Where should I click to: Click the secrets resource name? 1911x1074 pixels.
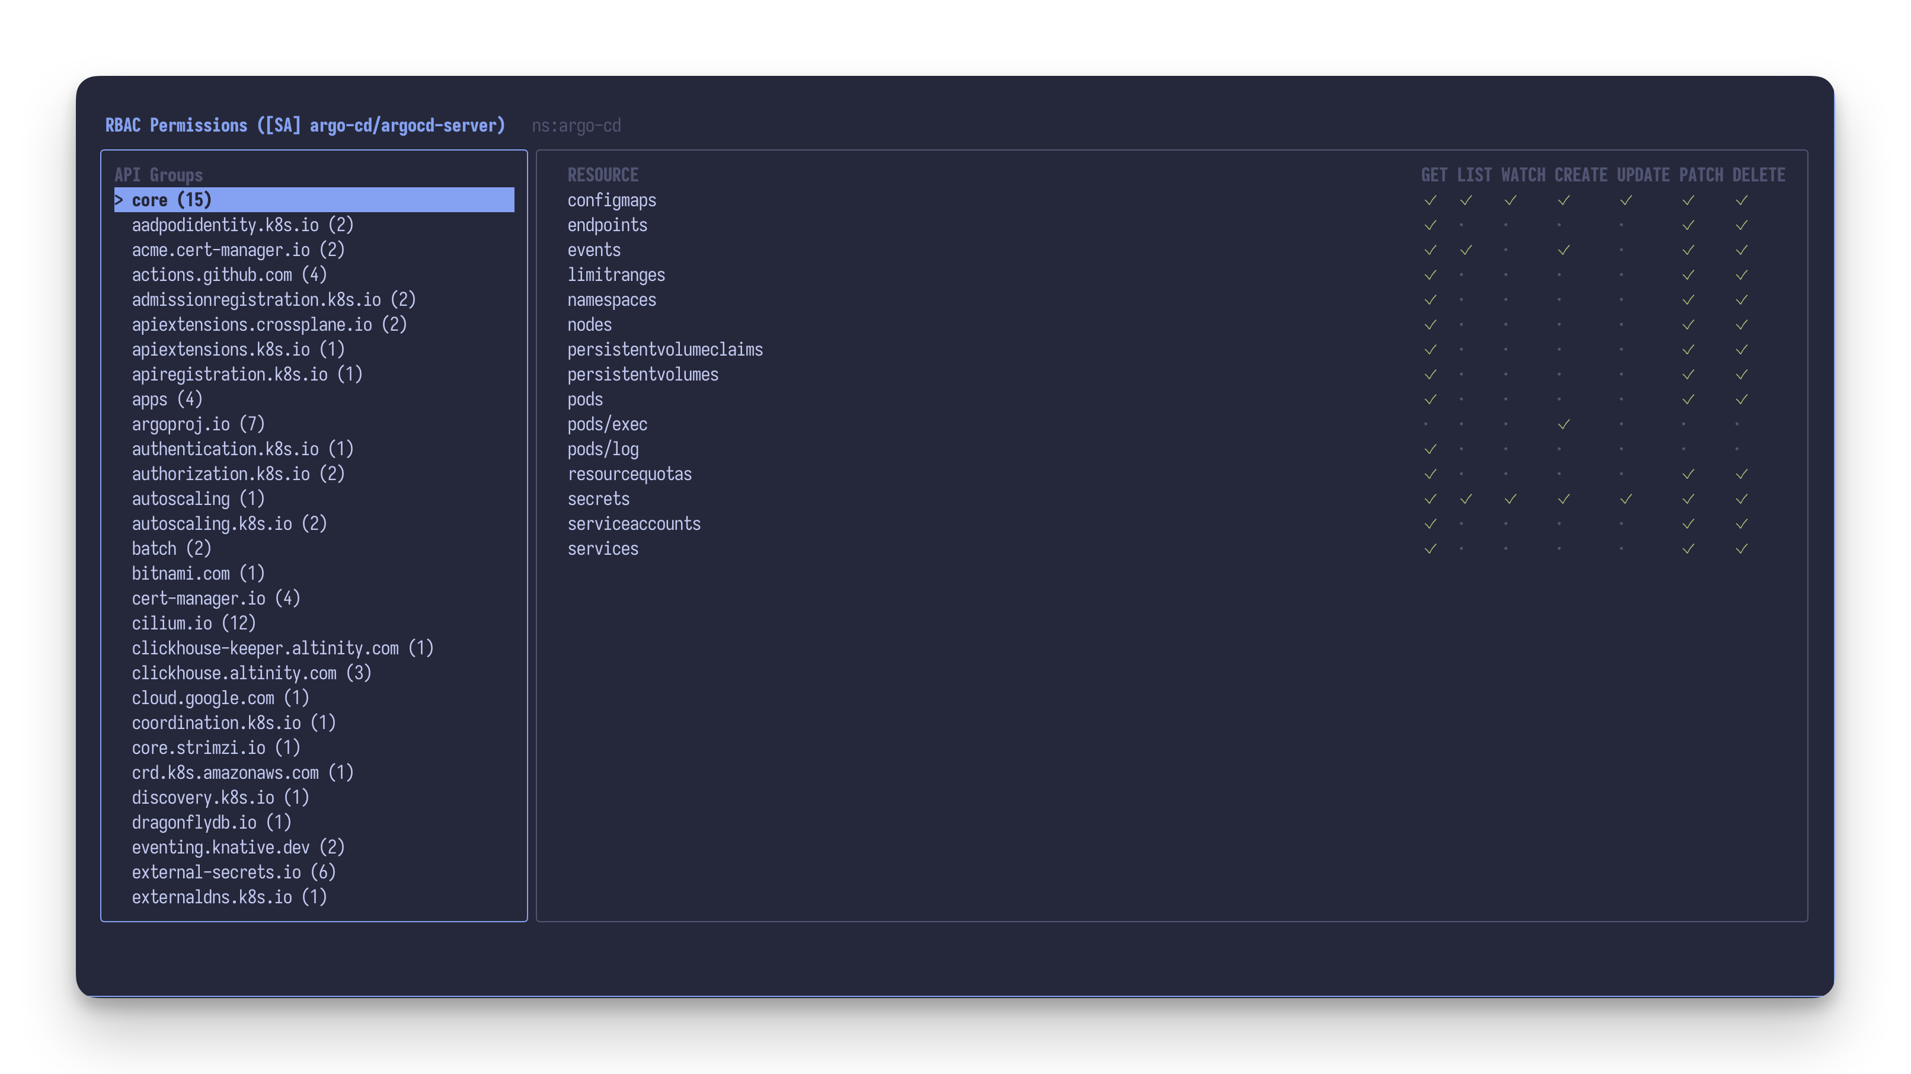[598, 499]
